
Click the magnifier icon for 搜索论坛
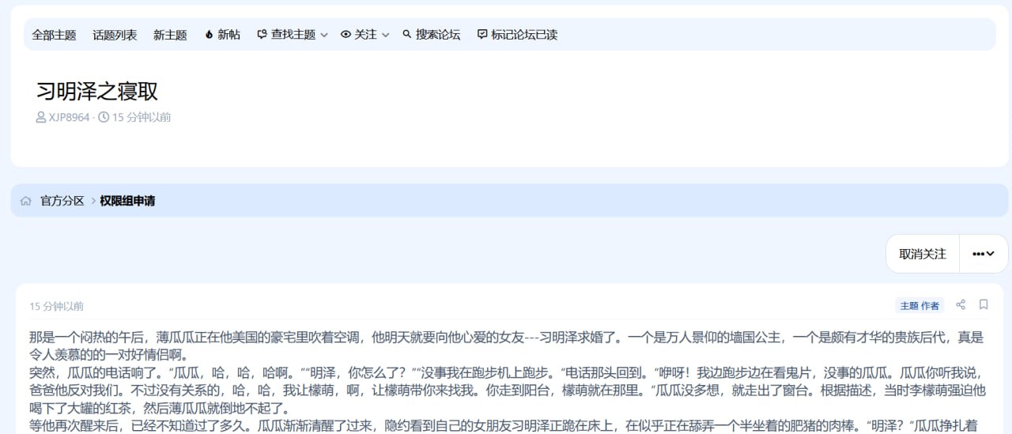point(407,35)
